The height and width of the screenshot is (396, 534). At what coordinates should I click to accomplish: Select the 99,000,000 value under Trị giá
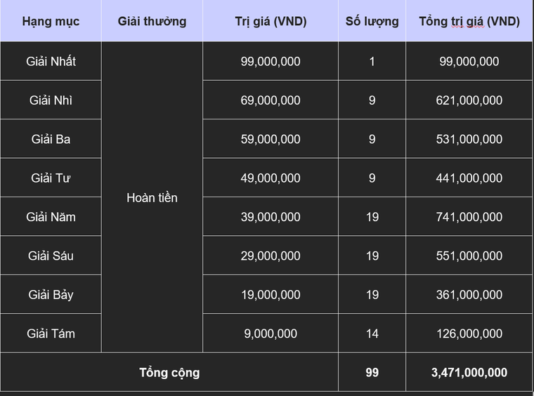point(271,61)
